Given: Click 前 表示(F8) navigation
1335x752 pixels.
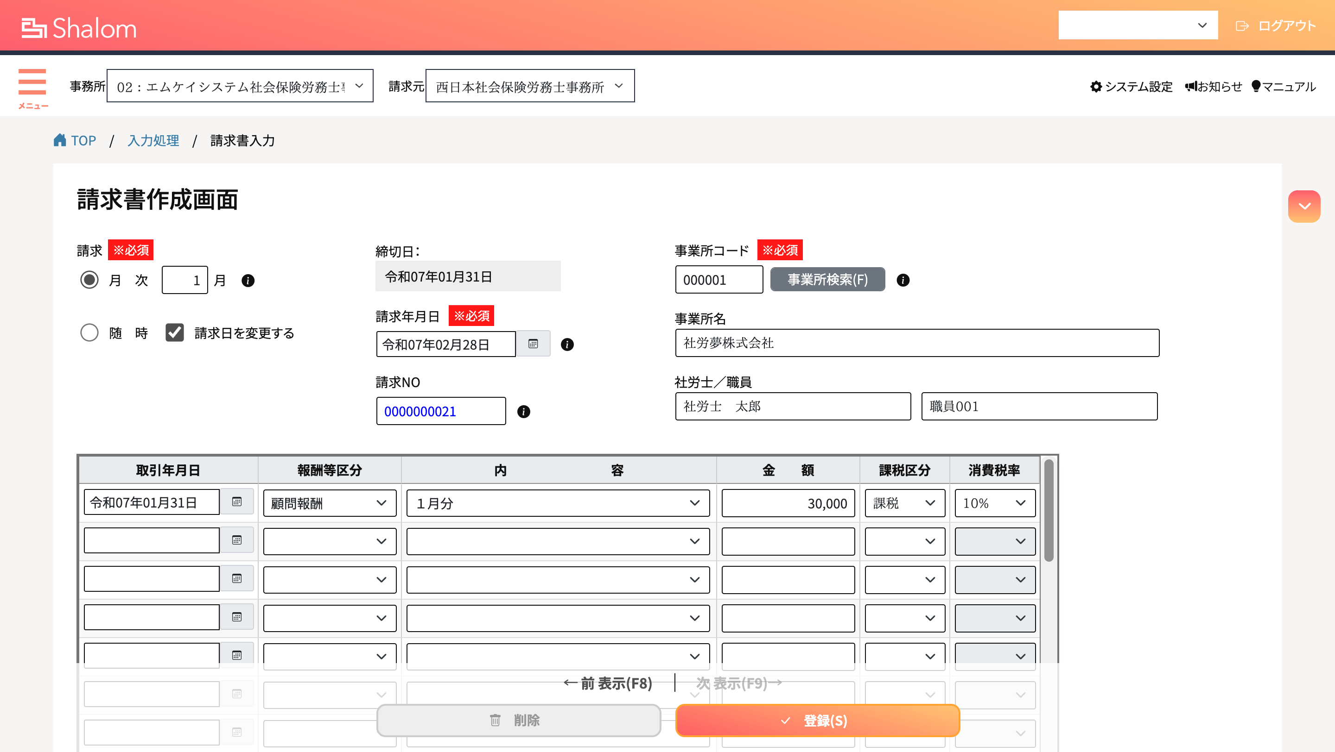Looking at the screenshot, I should [x=607, y=683].
